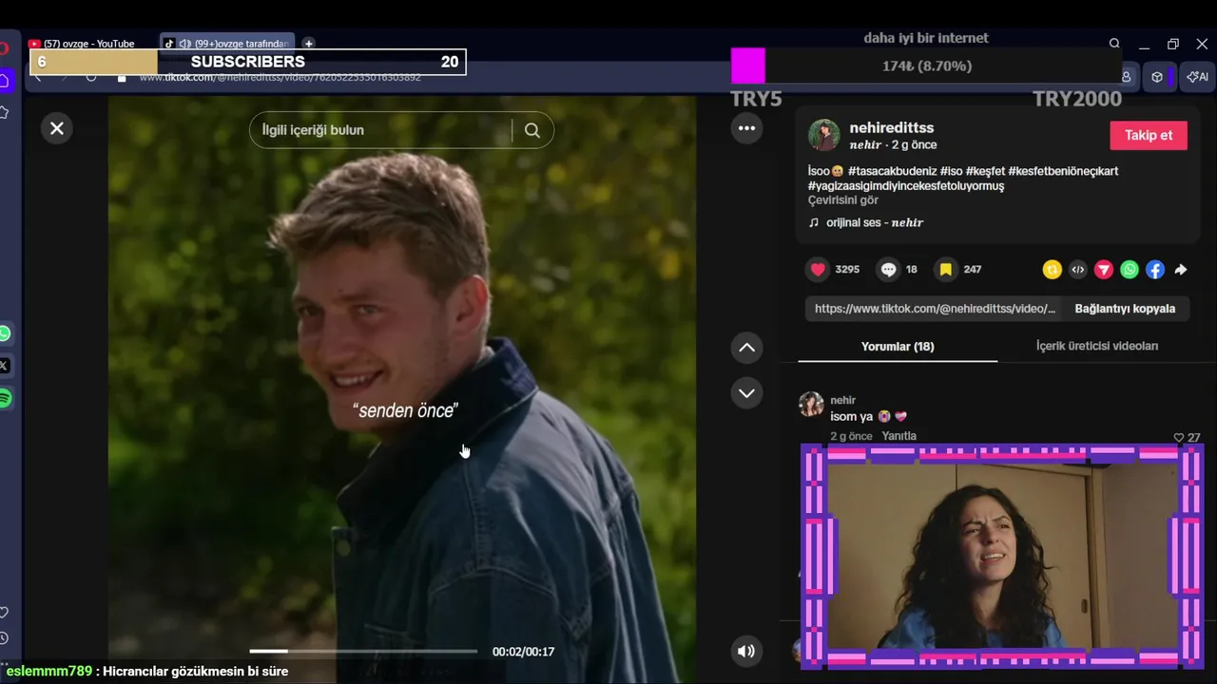
Task: Click the magnifier icon in related content search
Action: [x=532, y=130]
